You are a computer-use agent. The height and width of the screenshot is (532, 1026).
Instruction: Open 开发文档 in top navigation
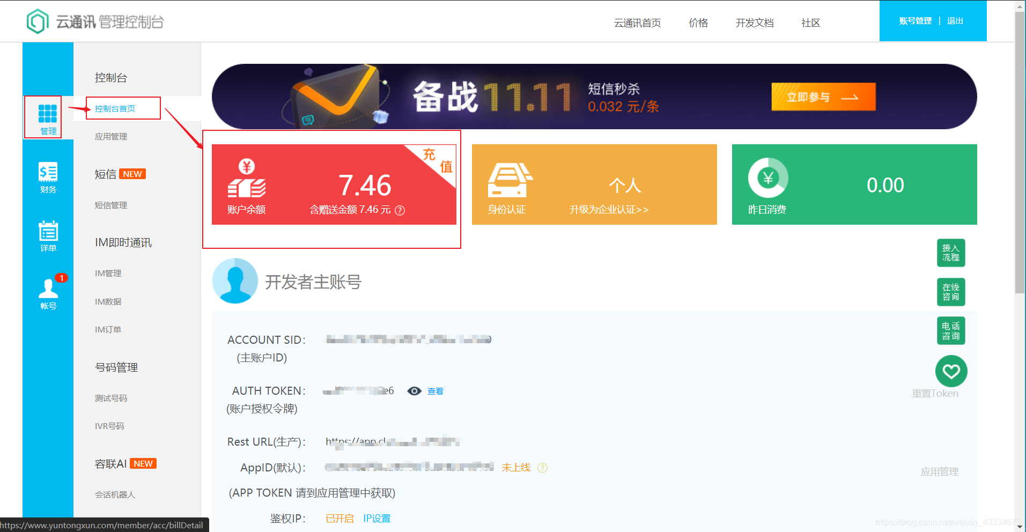click(754, 23)
